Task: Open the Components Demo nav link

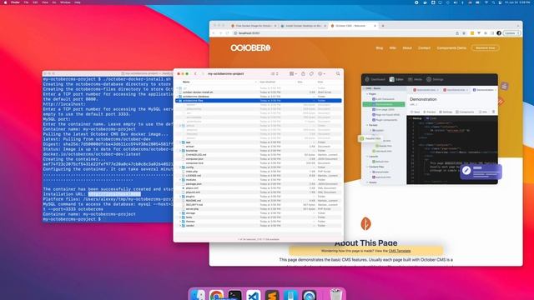Action: (x=451, y=48)
